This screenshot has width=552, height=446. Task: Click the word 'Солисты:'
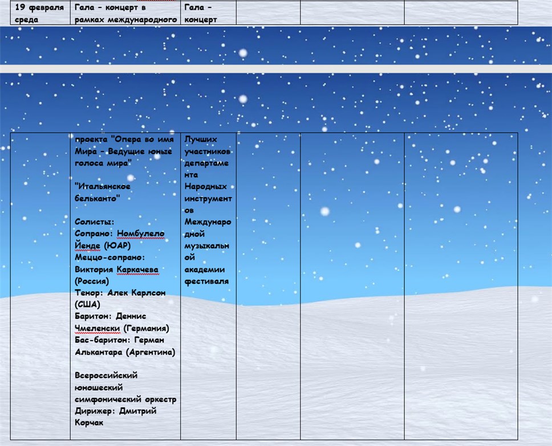coord(94,222)
